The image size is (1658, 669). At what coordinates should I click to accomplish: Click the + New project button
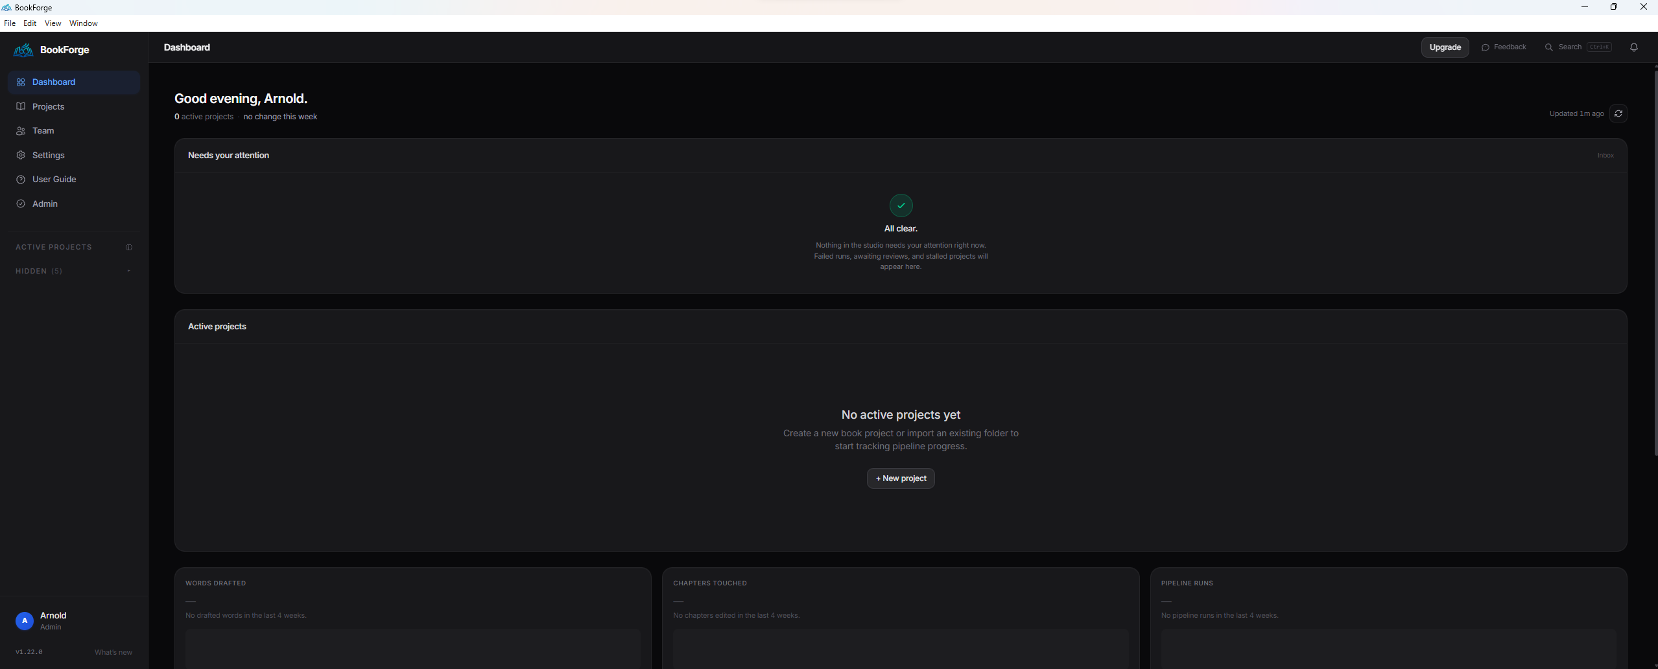(901, 478)
